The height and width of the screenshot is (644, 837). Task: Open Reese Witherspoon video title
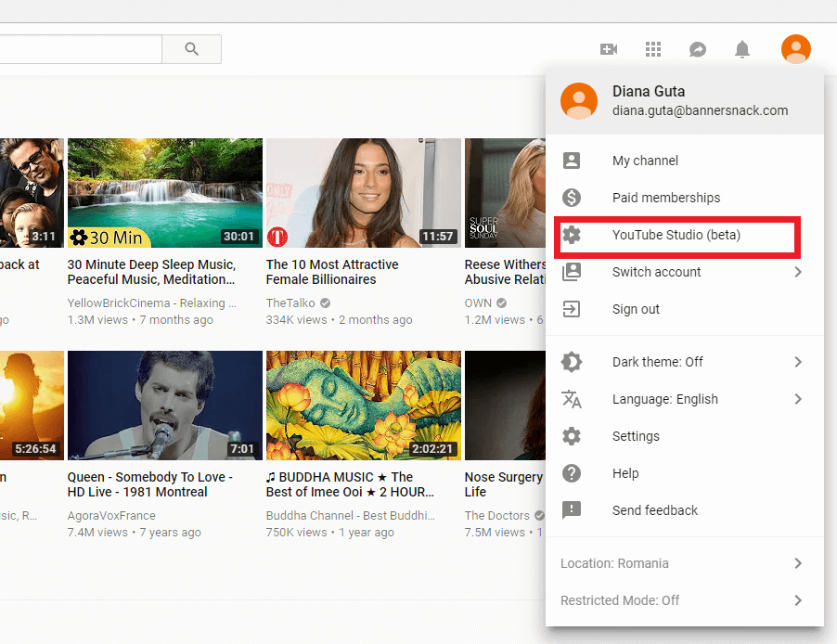tap(505, 272)
